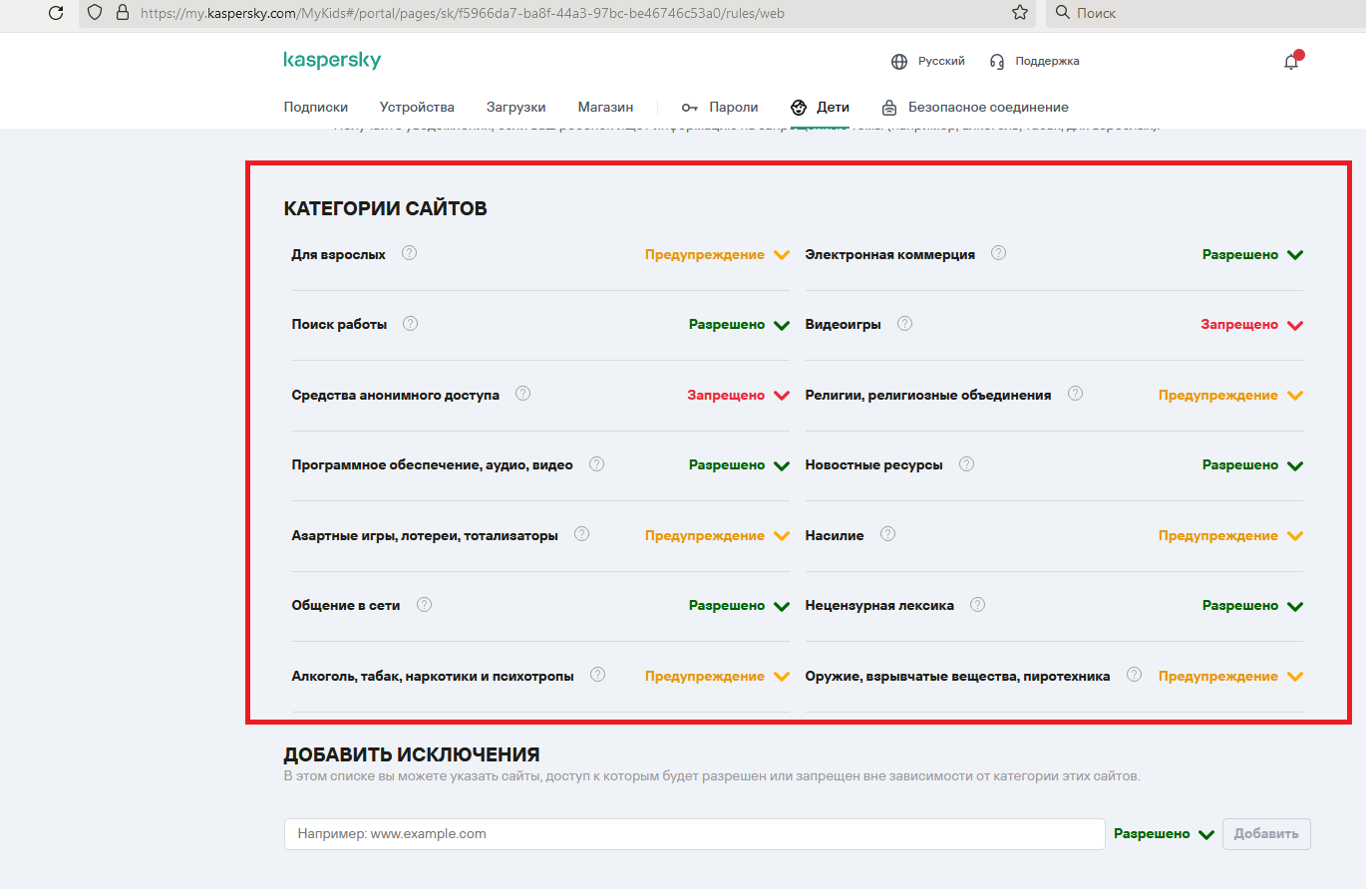Click the shield tracking protection icon
Image resolution: width=1366 pixels, height=889 pixels.
pos(95,13)
